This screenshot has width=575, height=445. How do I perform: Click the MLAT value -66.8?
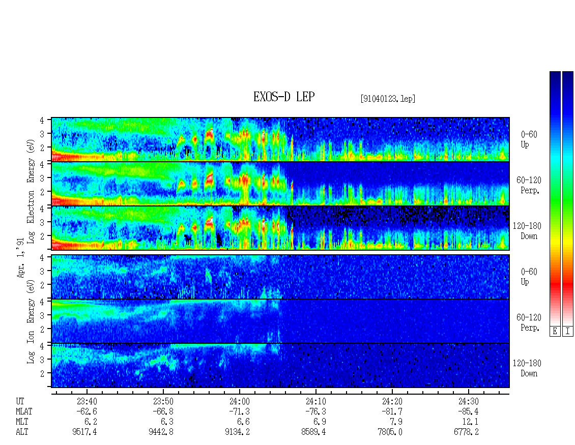[163, 411]
